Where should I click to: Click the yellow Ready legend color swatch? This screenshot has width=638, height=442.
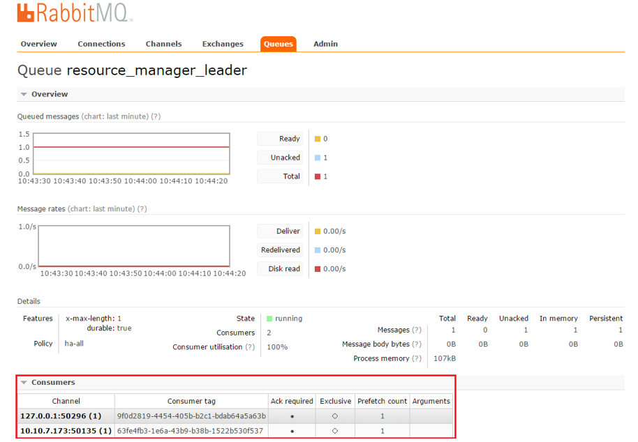[318, 139]
